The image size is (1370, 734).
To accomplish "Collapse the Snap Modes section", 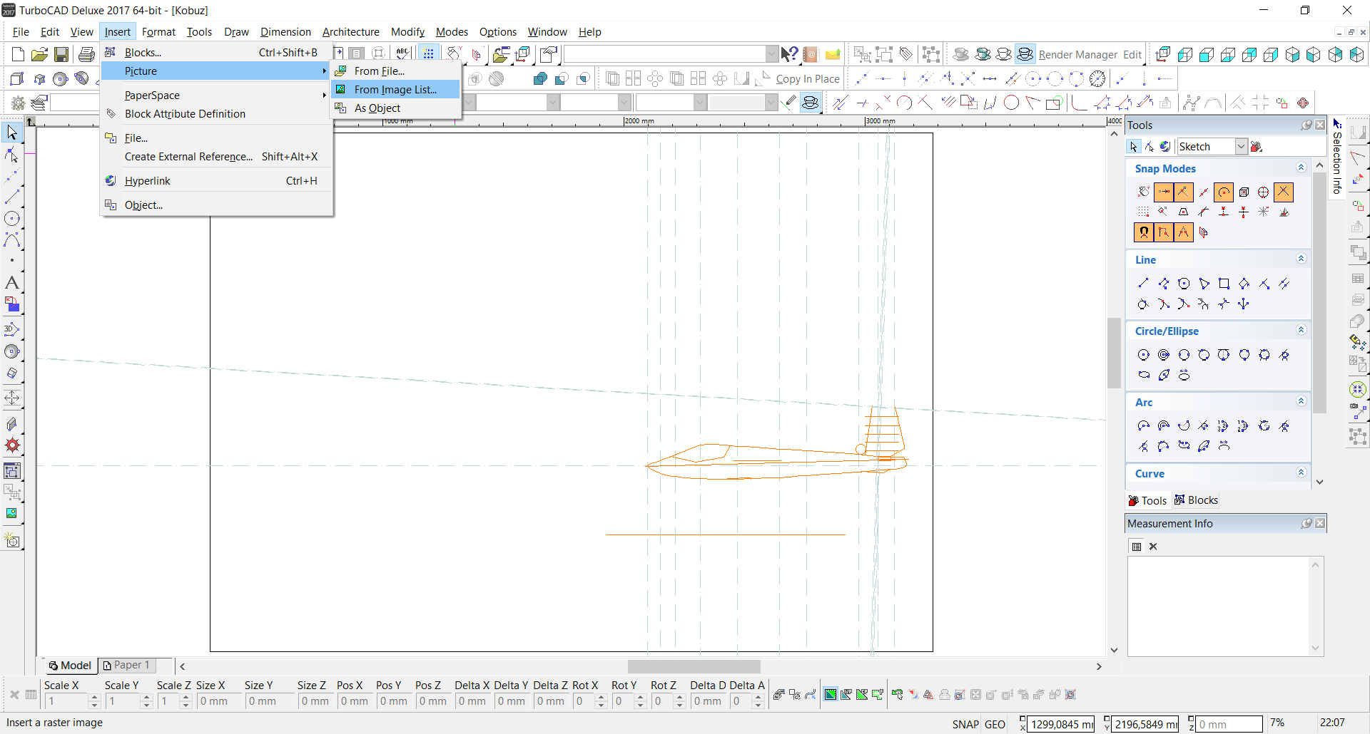I will click(1301, 167).
